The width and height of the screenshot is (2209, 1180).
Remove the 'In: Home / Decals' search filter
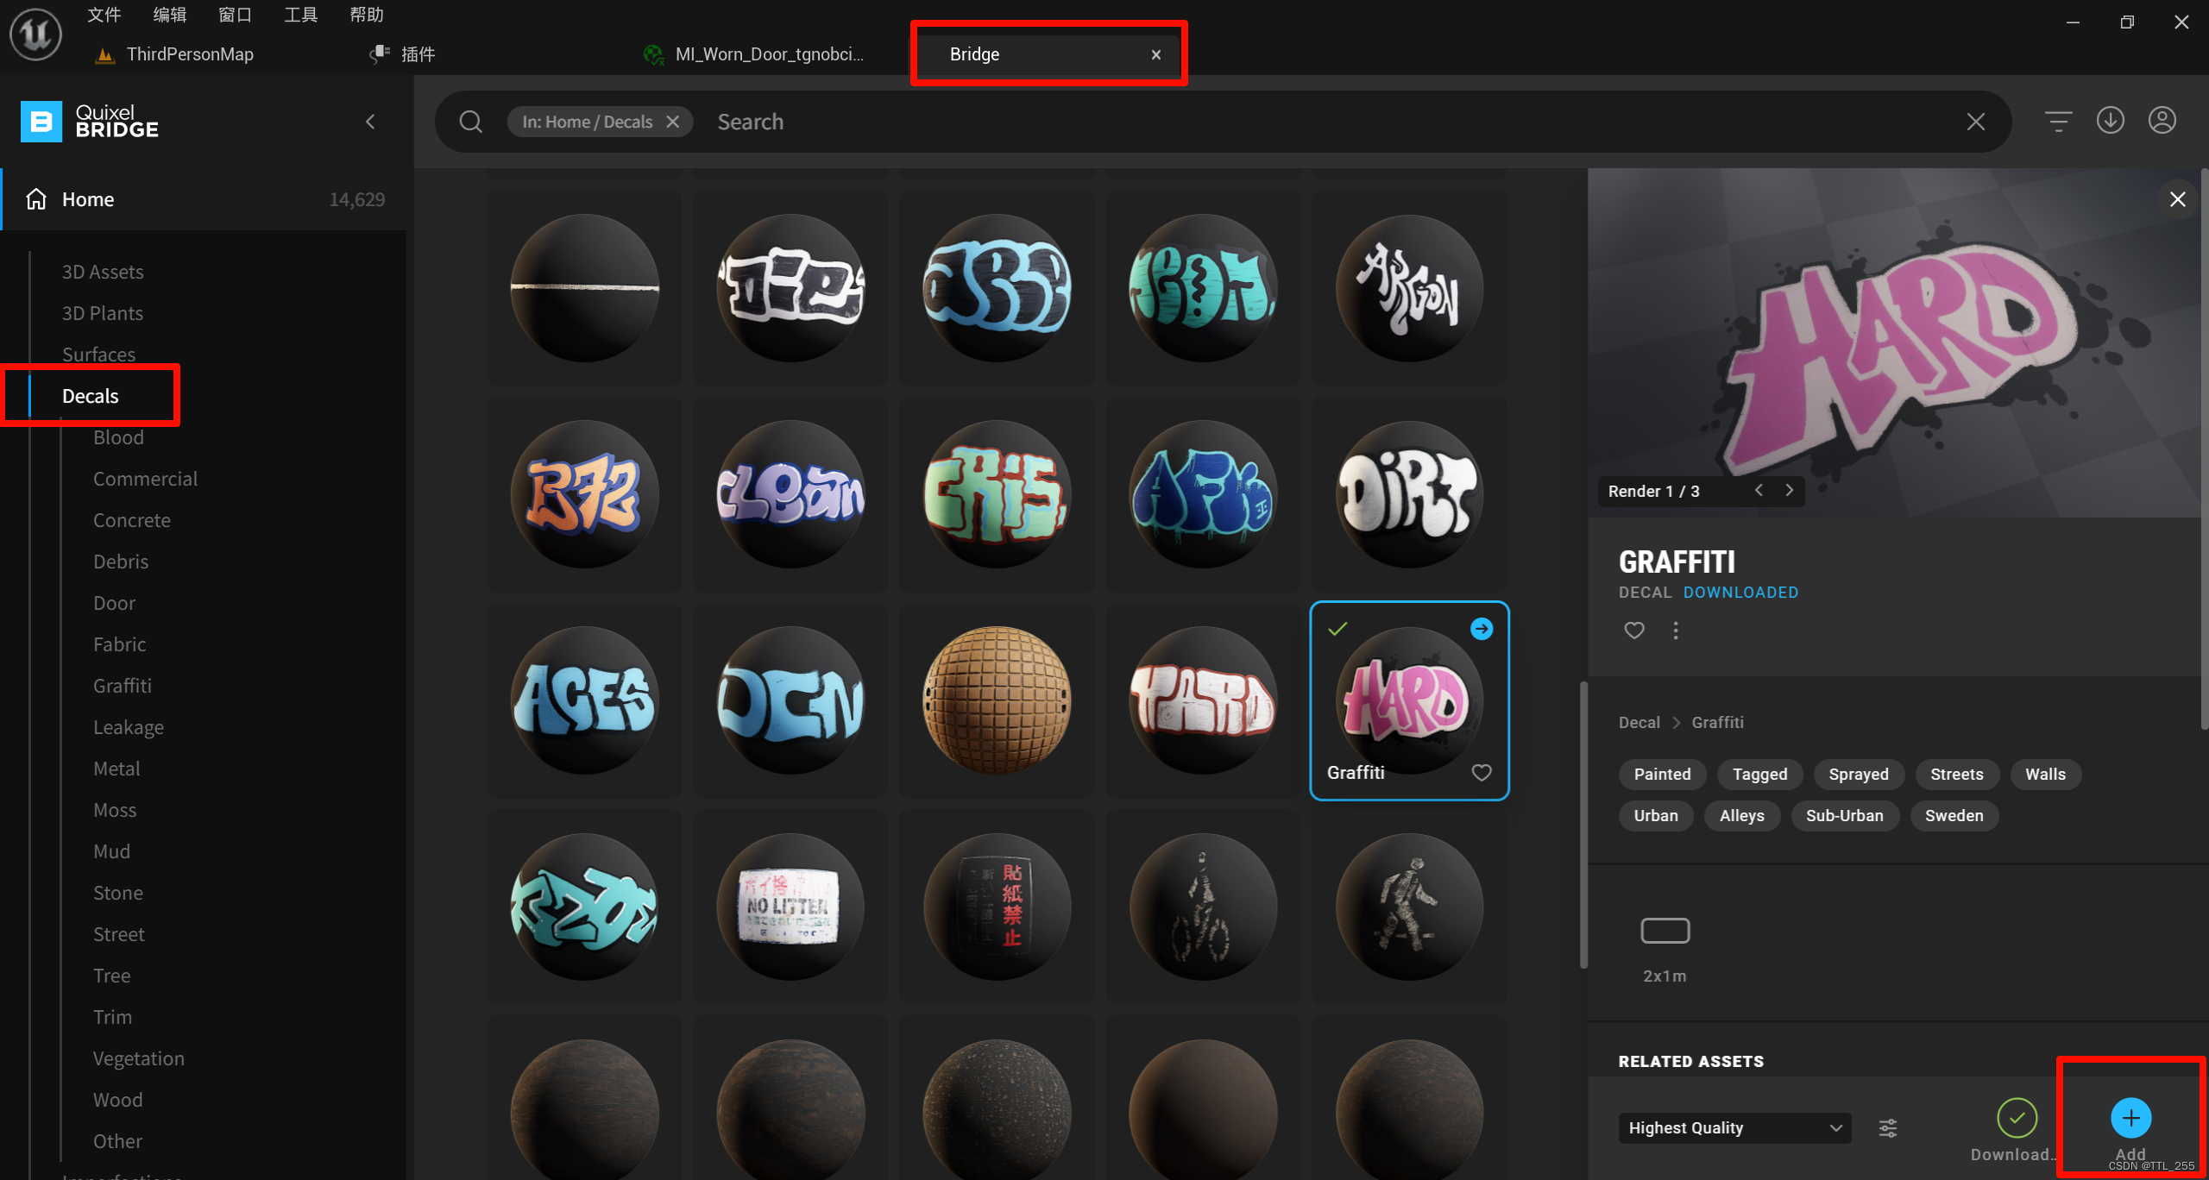click(x=673, y=122)
